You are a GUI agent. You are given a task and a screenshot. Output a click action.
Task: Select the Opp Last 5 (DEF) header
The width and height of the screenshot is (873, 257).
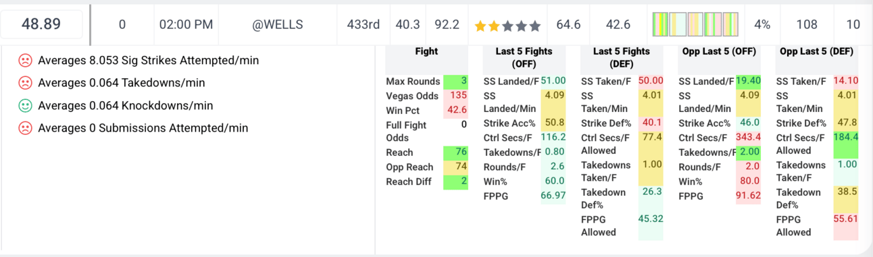tap(817, 51)
